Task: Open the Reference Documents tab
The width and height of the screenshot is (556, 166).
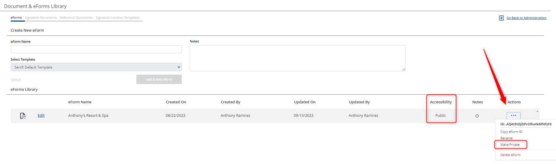Action: point(76,18)
